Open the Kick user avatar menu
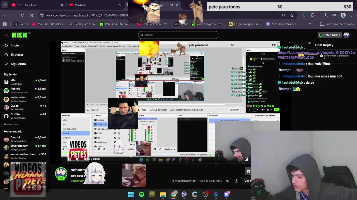The height and width of the screenshot is (200, 357). click(x=346, y=35)
